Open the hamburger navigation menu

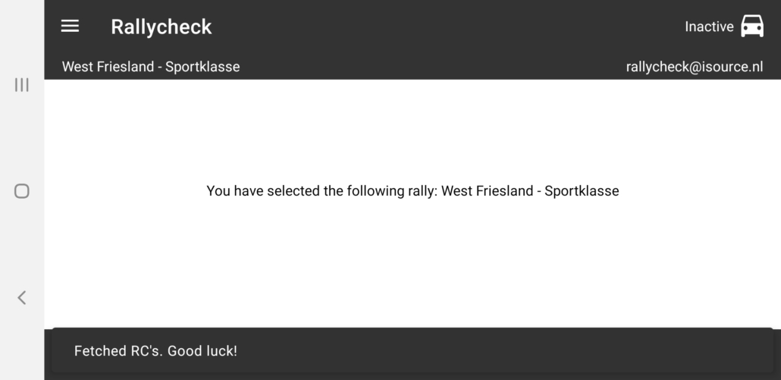pyautogui.click(x=70, y=27)
